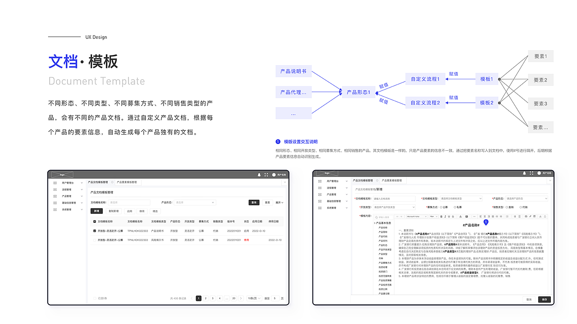Viewport: 577px width, 324px height.
Task: Uncheck the row with 产品说明书
Action: coord(94,231)
